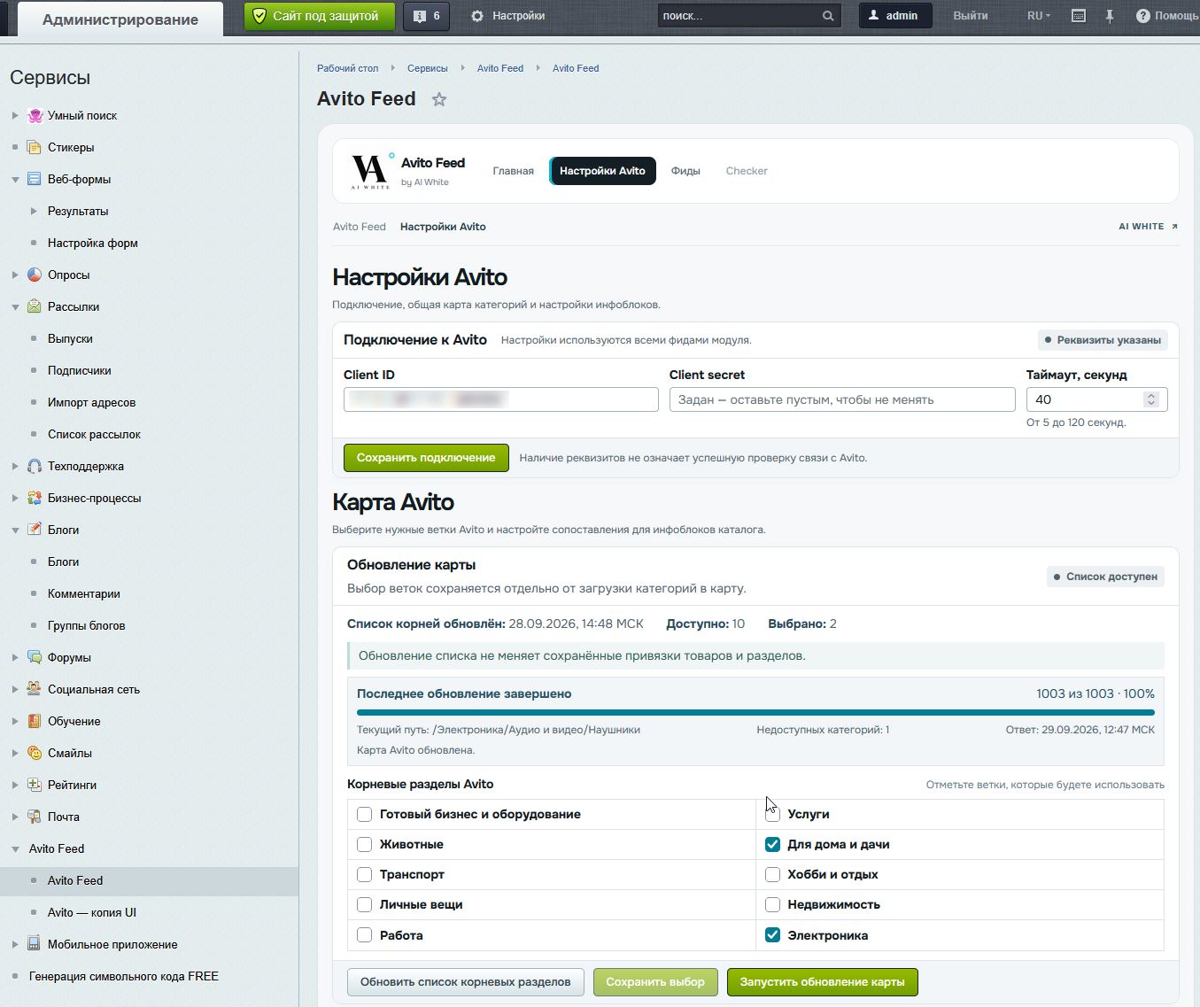This screenshot has height=1007, width=1200.
Task: Click the Мобильное приложение icon
Action: pyautogui.click(x=35, y=944)
